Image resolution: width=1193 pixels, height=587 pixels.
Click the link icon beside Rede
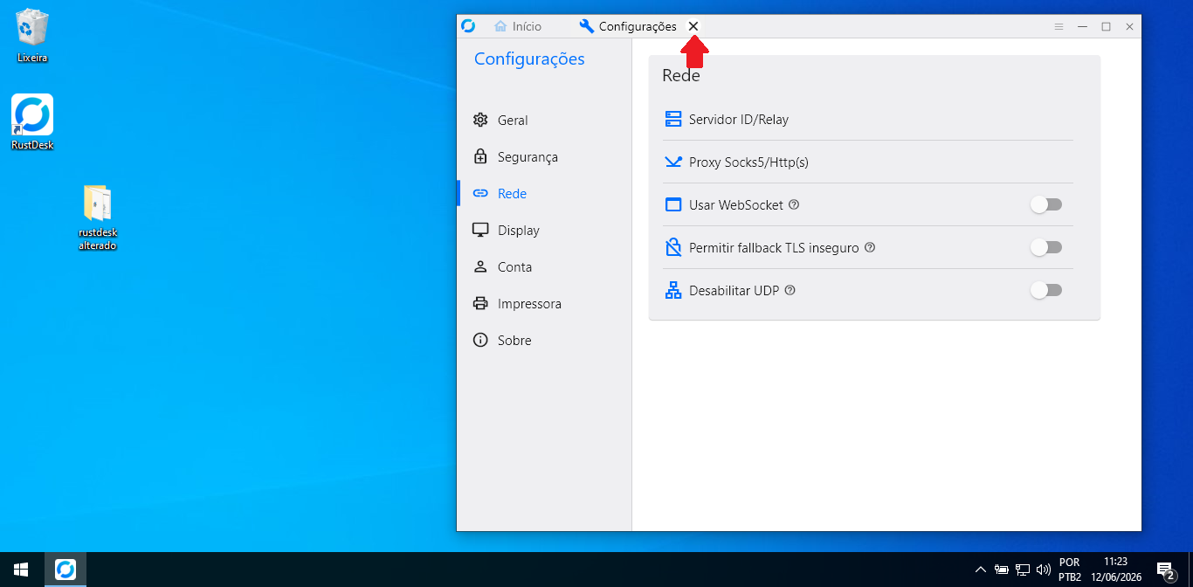click(480, 194)
